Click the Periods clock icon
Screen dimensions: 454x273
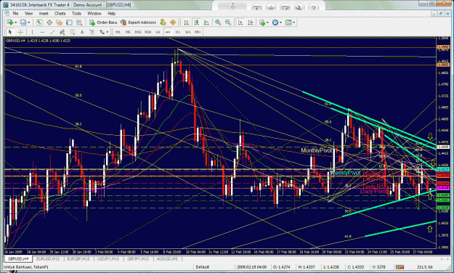(275, 23)
